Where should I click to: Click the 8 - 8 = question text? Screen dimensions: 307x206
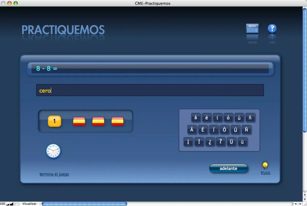tap(47, 68)
